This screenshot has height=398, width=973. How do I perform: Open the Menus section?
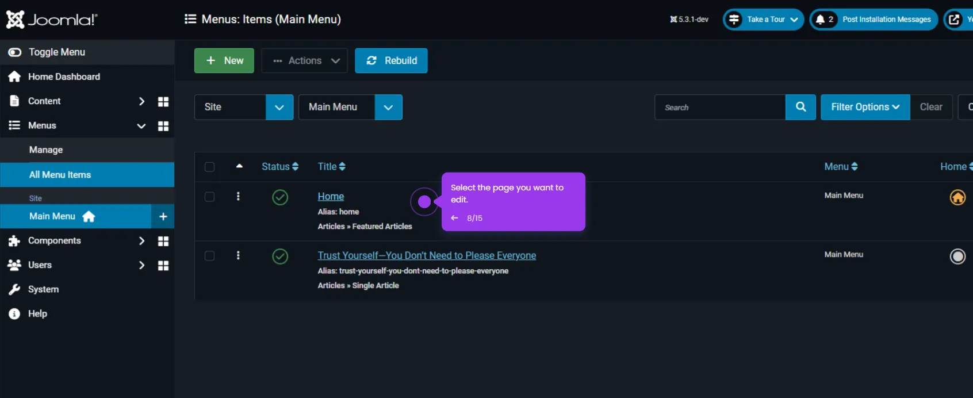(x=42, y=125)
